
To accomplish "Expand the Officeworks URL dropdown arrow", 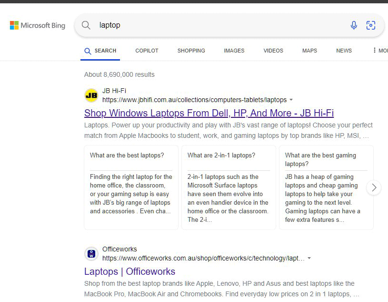I will [309, 258].
